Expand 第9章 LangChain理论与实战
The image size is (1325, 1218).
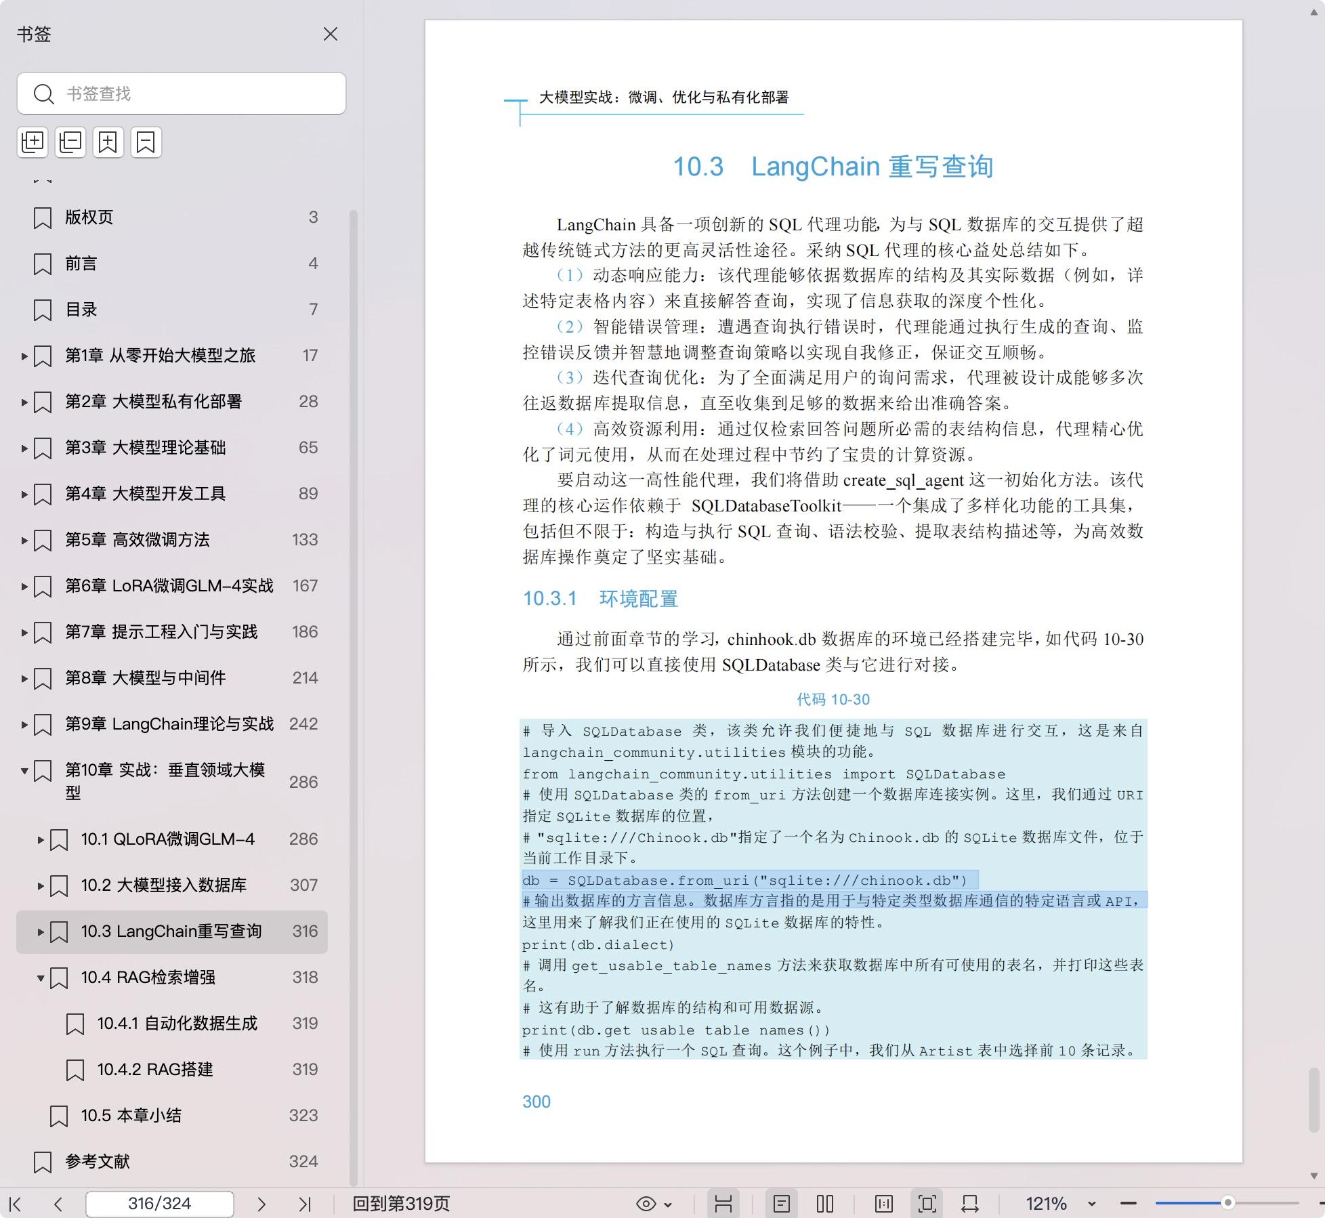tap(24, 724)
